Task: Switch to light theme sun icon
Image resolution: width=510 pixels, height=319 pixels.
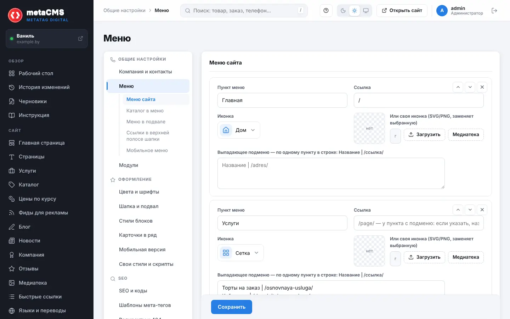Action: tap(355, 11)
